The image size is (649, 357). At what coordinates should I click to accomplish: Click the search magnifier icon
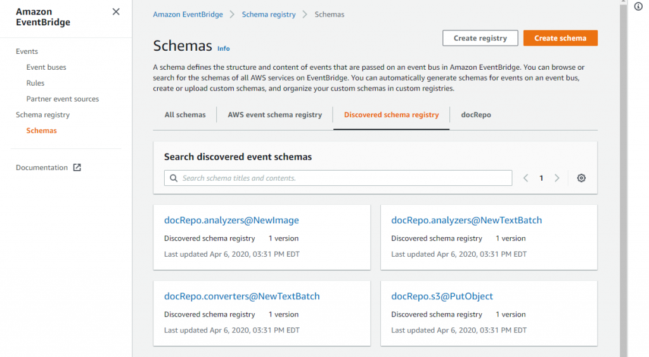click(174, 178)
